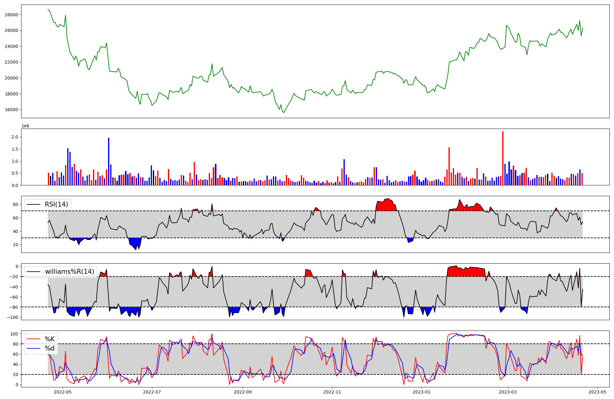Viewport: 614px width, 399px height.
Task: Click the 1e6 volume scale label
Action: point(25,126)
